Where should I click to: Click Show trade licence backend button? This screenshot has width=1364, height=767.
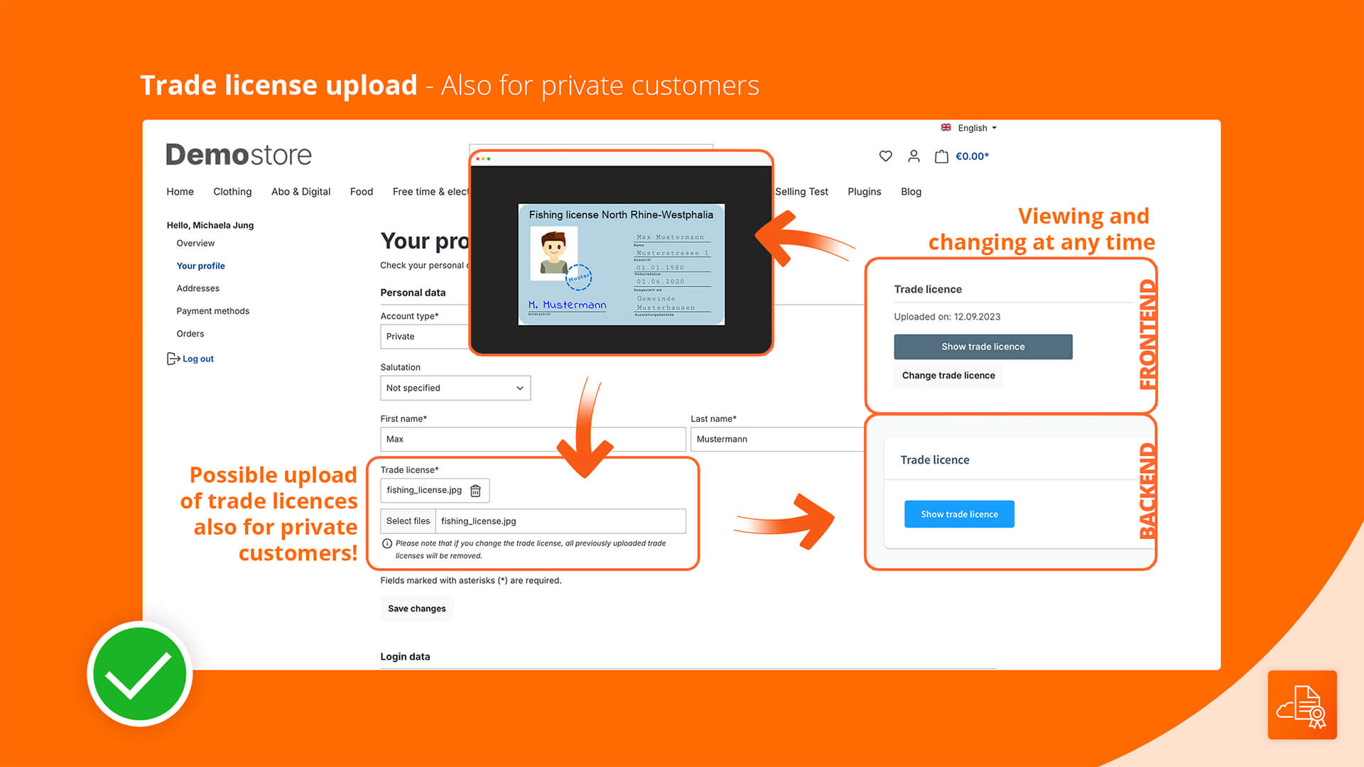click(958, 513)
